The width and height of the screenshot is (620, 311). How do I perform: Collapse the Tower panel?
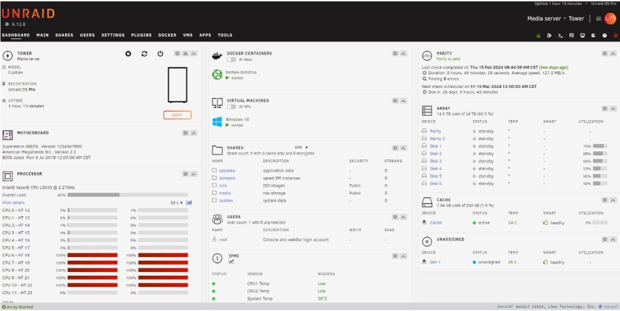click(193, 53)
